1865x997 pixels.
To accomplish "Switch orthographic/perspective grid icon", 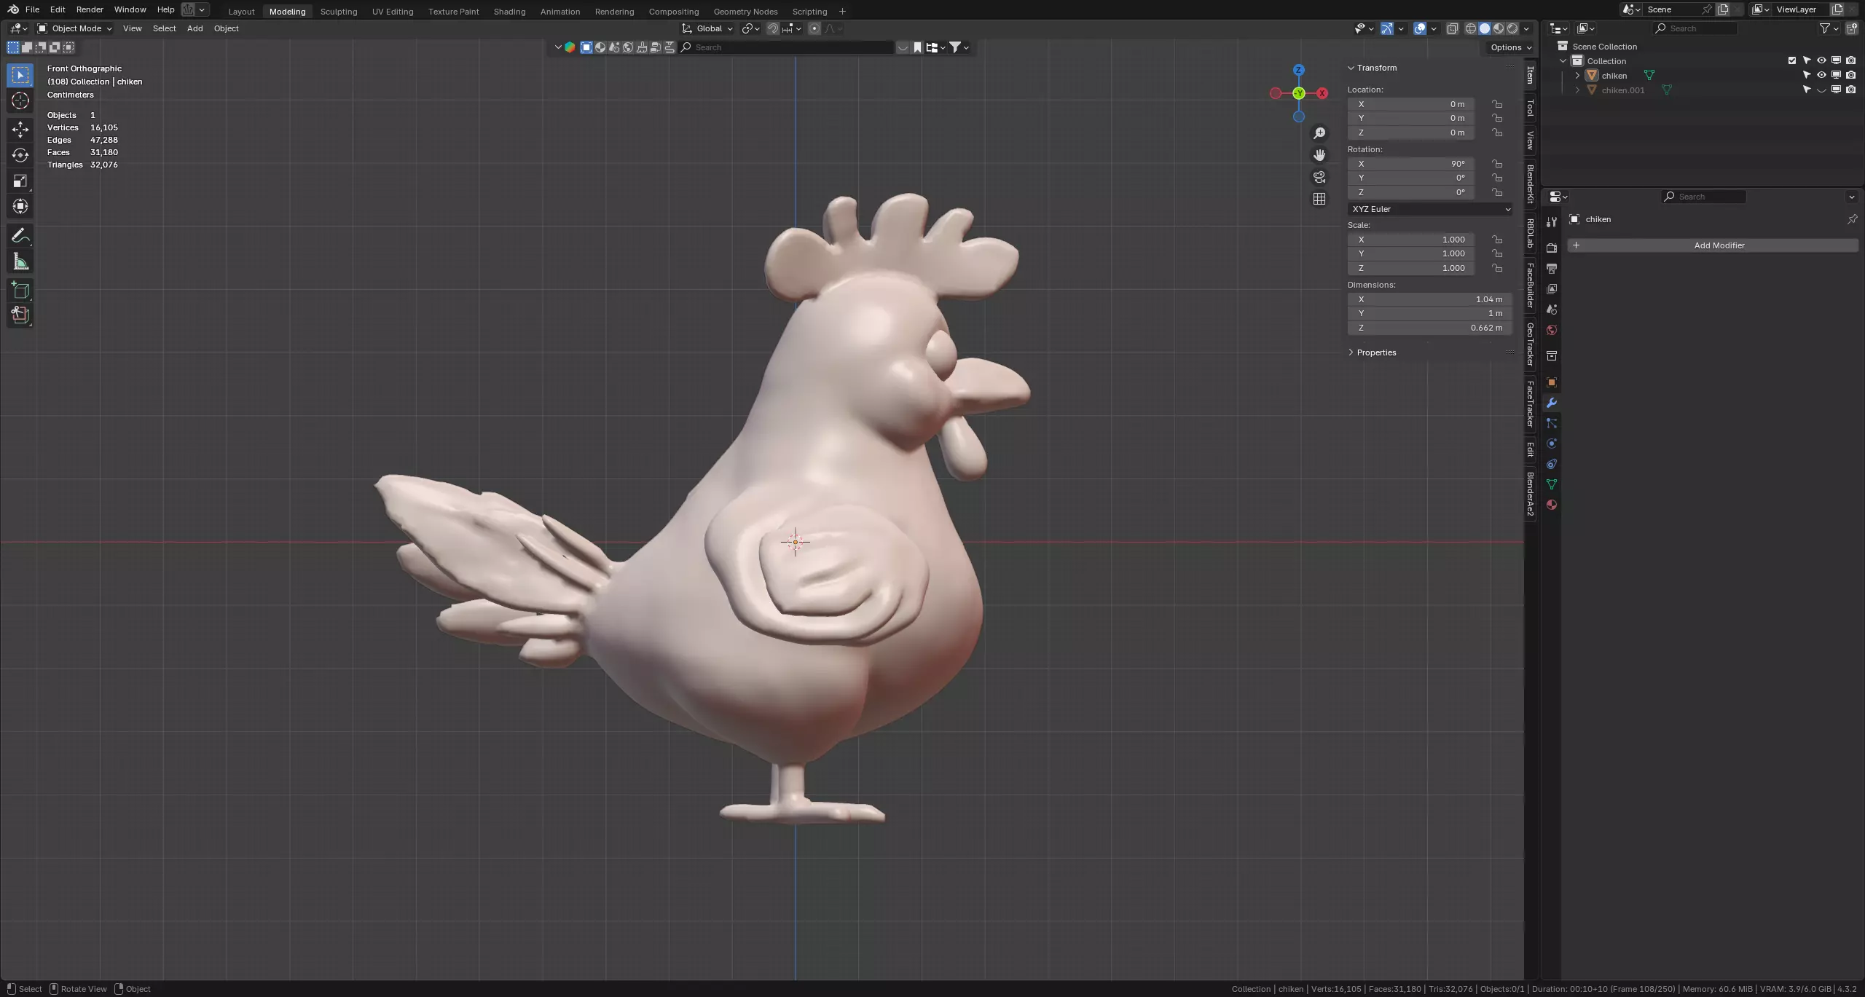I will point(1319,199).
